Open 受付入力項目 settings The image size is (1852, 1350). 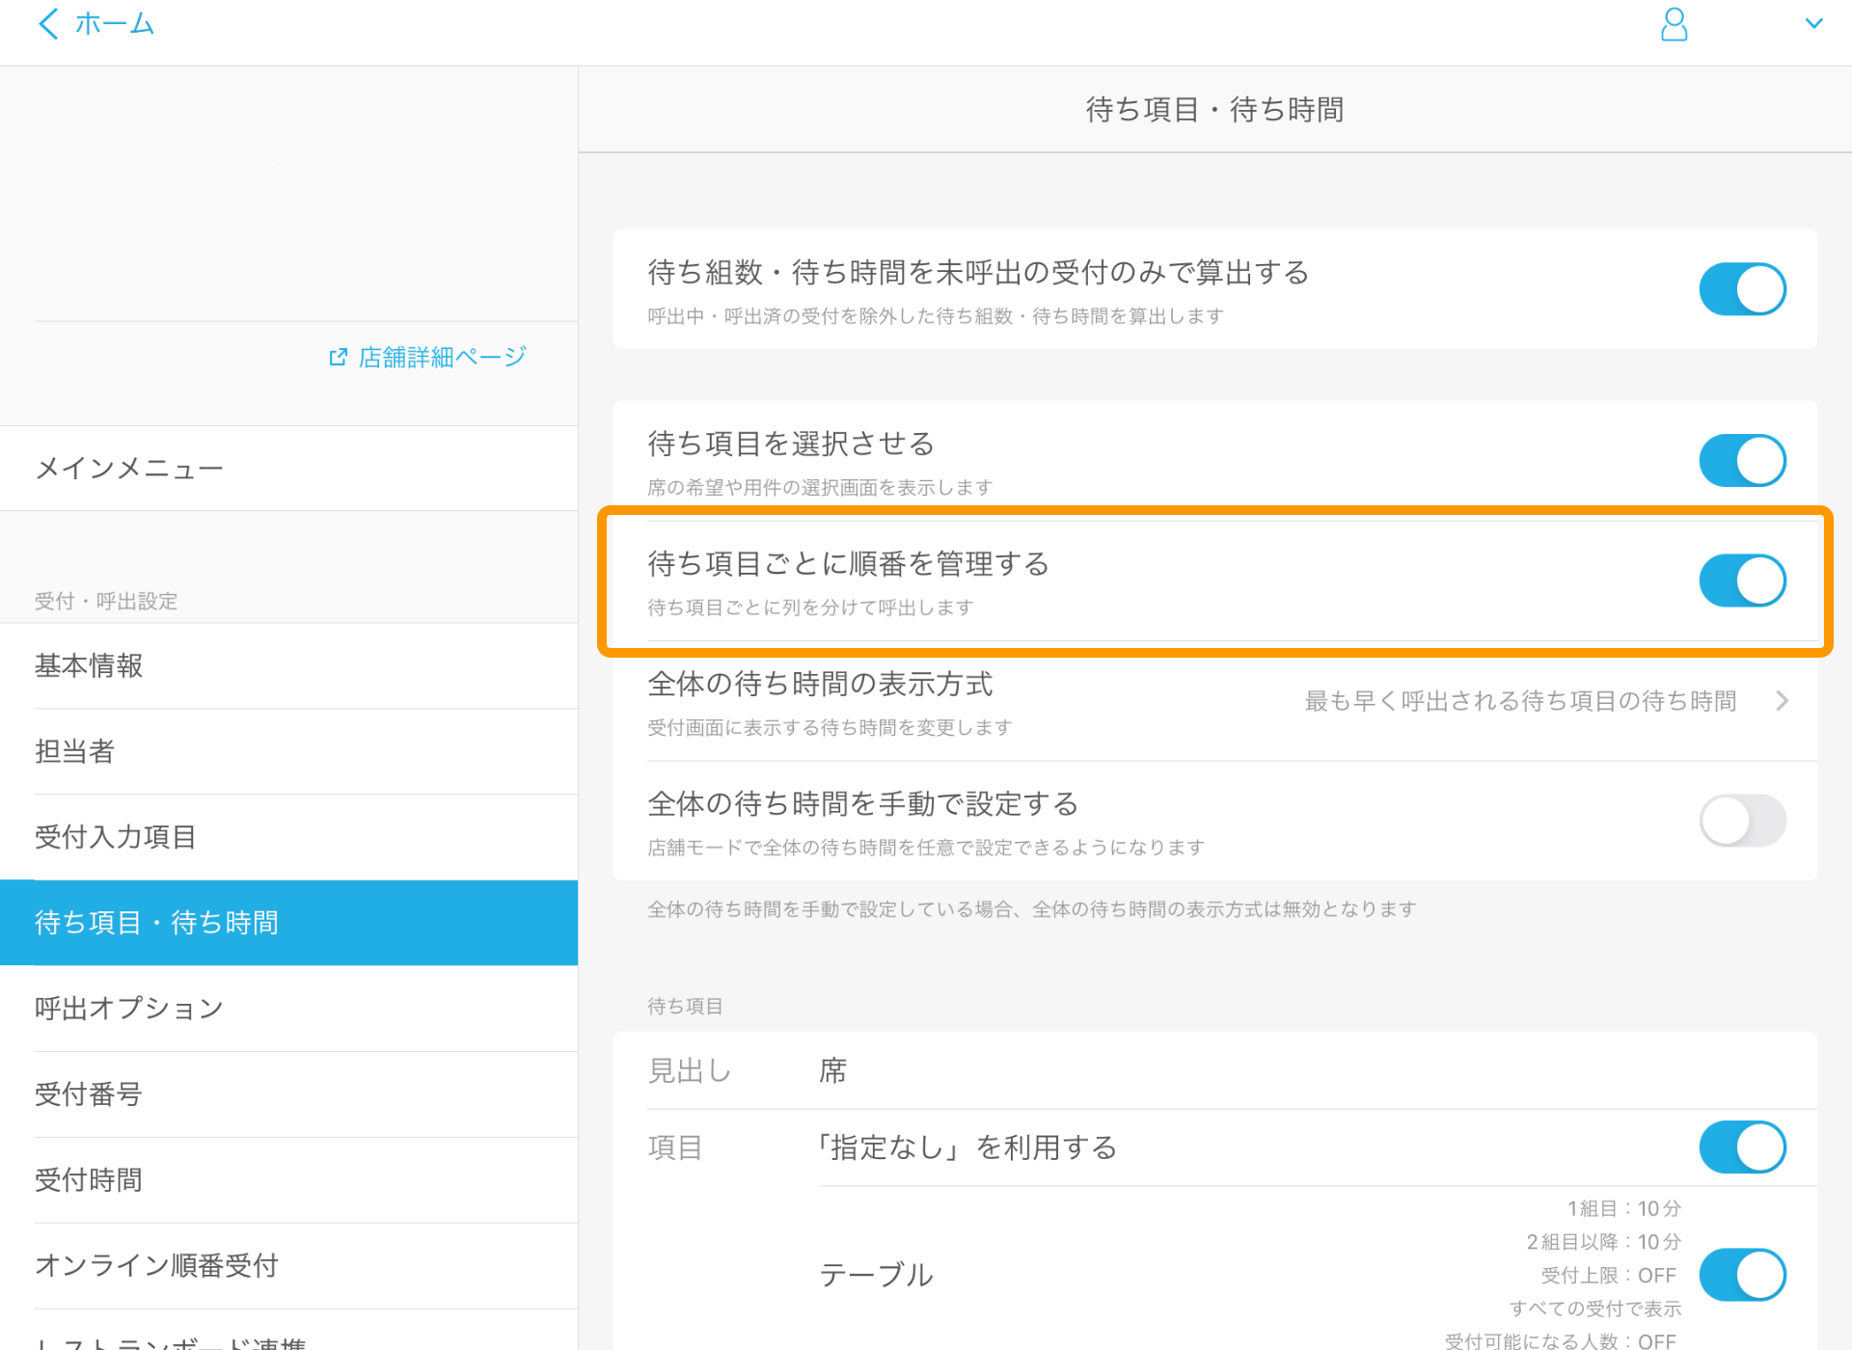(288, 837)
